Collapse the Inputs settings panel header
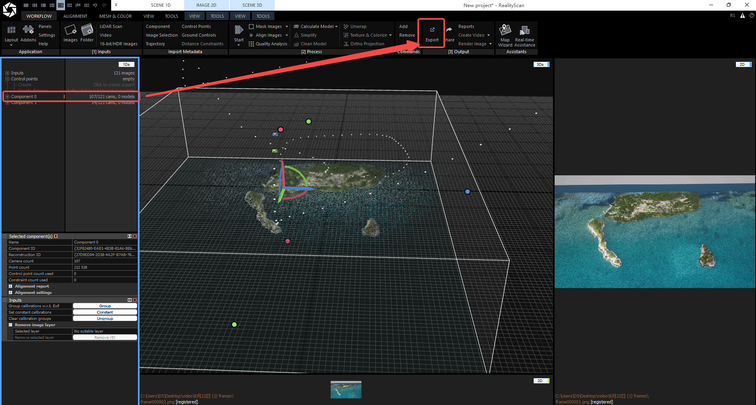Screen dimensions: 756x405 coord(5,300)
